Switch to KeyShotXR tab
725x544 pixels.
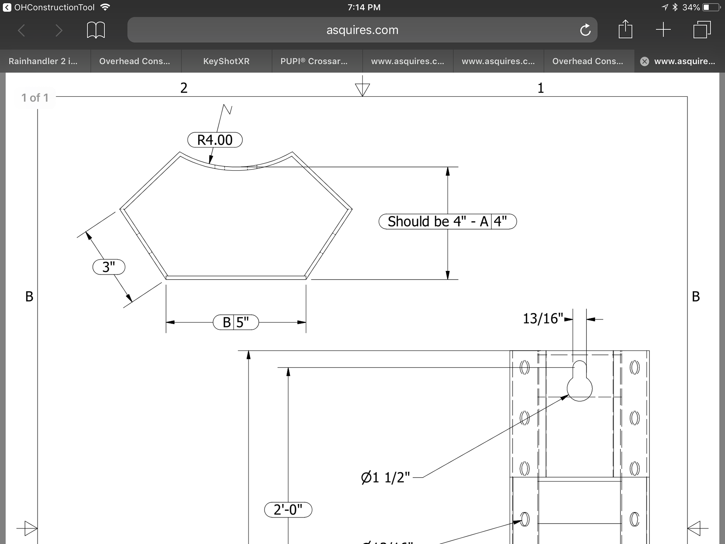click(226, 61)
